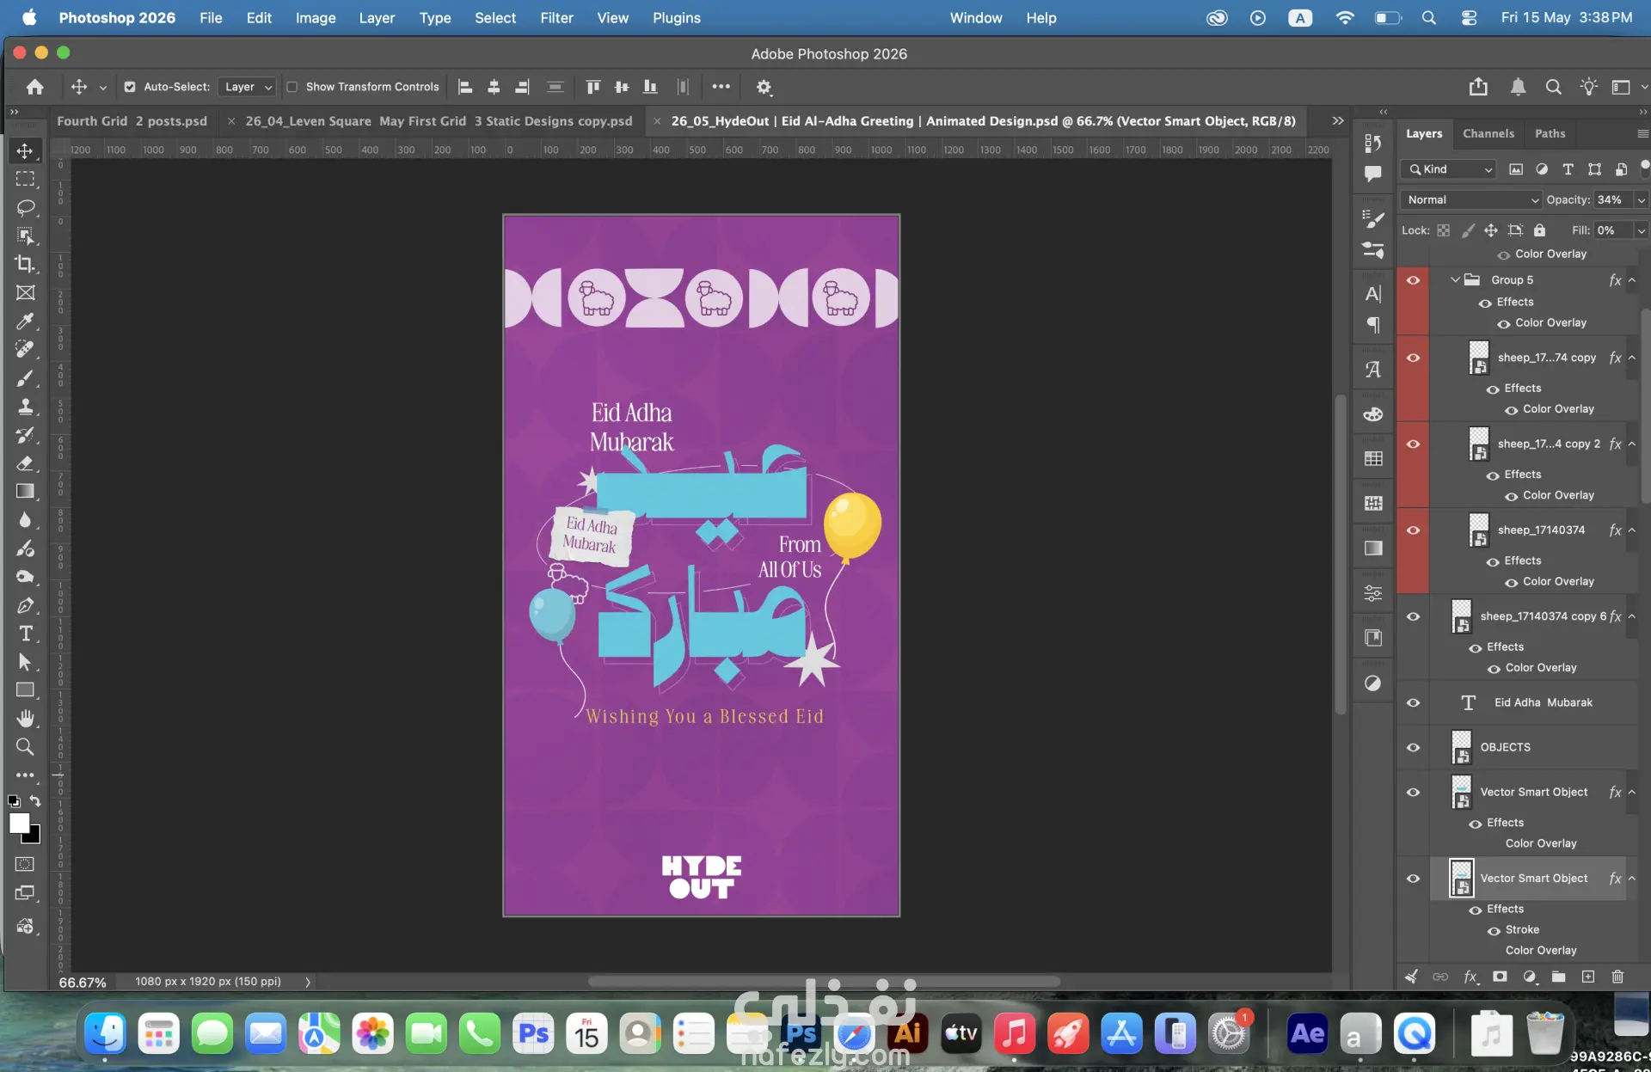
Task: Open the Opacity slider dropdown arrow
Action: click(x=1641, y=200)
